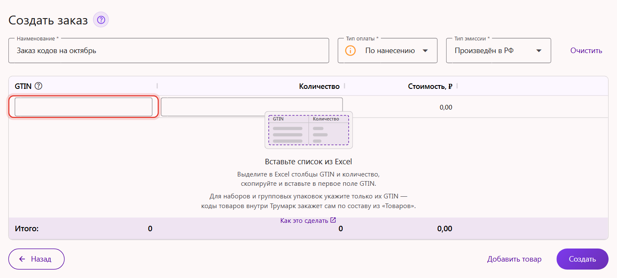Click the 0,00 total in Итого row
This screenshot has height=278, width=617.
click(444, 229)
